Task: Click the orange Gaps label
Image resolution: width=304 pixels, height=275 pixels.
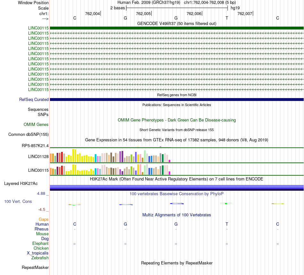Action: pyautogui.click(x=44, y=220)
